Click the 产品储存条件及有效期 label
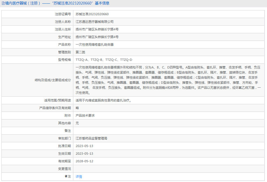 55,108
